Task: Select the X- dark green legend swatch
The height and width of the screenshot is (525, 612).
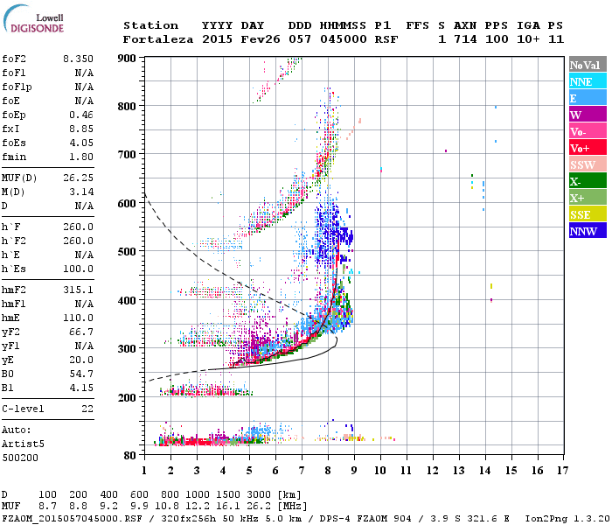Action: pyautogui.click(x=587, y=181)
